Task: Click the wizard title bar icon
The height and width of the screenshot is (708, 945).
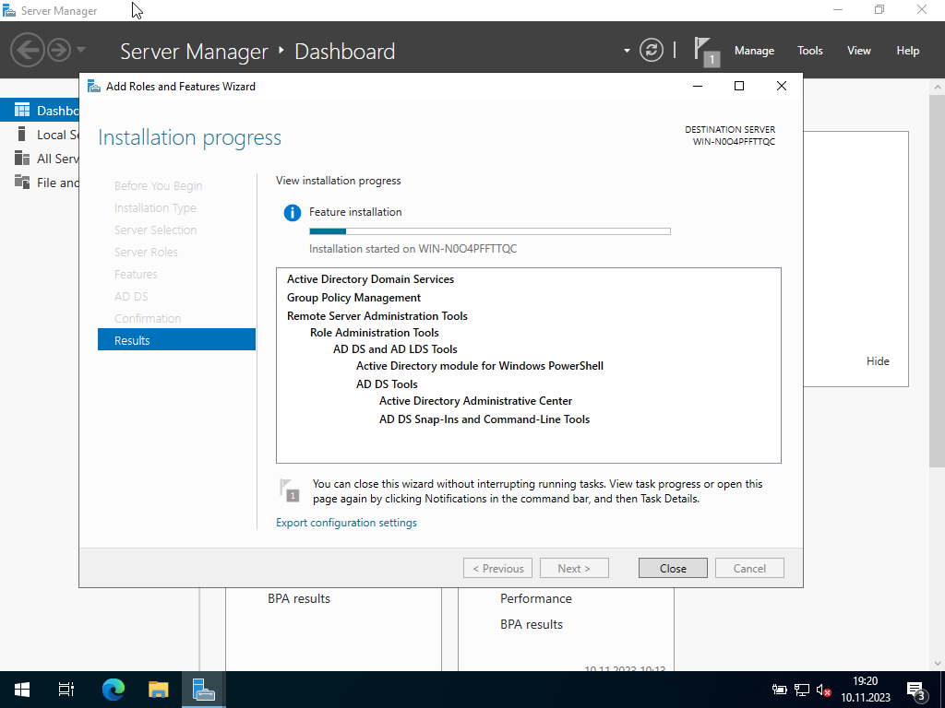Action: click(94, 86)
